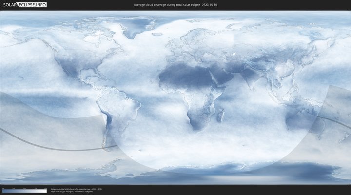Image resolution: width=351 pixels, height=195 pixels.
Task: Click the white end of the legend bar
Action: 45,191
